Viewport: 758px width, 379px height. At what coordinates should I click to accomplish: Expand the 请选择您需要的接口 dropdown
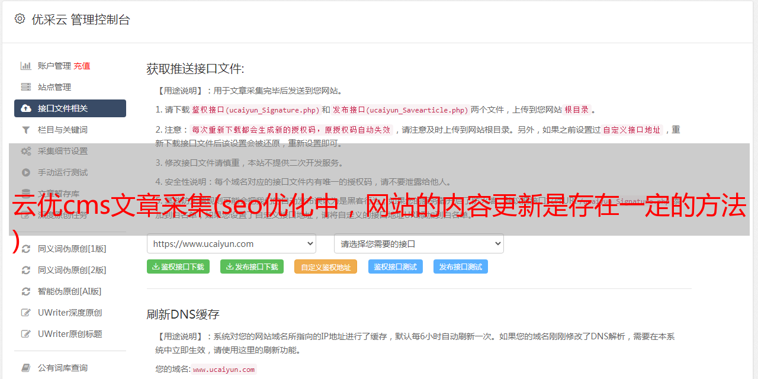[419, 243]
